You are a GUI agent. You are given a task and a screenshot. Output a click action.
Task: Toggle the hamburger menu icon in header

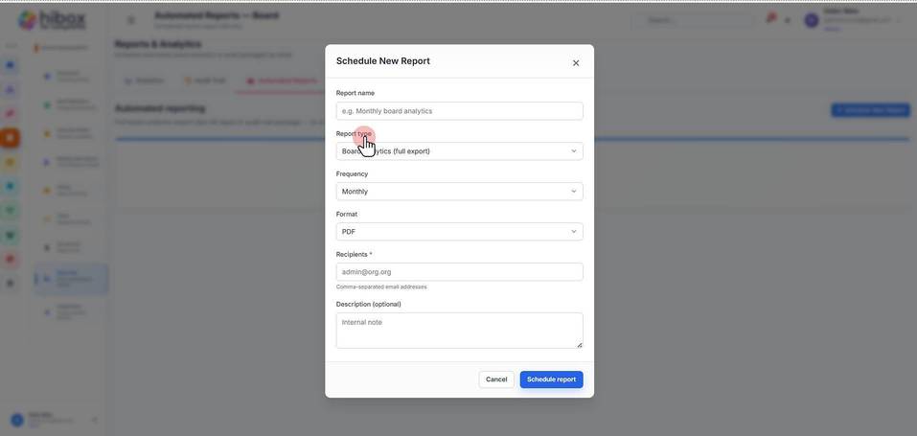click(x=131, y=20)
